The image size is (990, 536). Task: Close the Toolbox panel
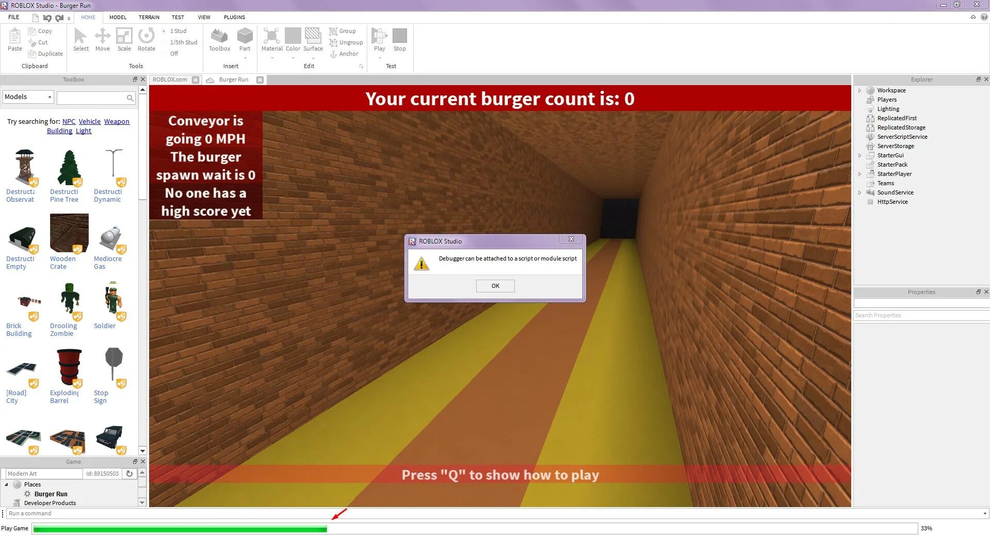(143, 79)
